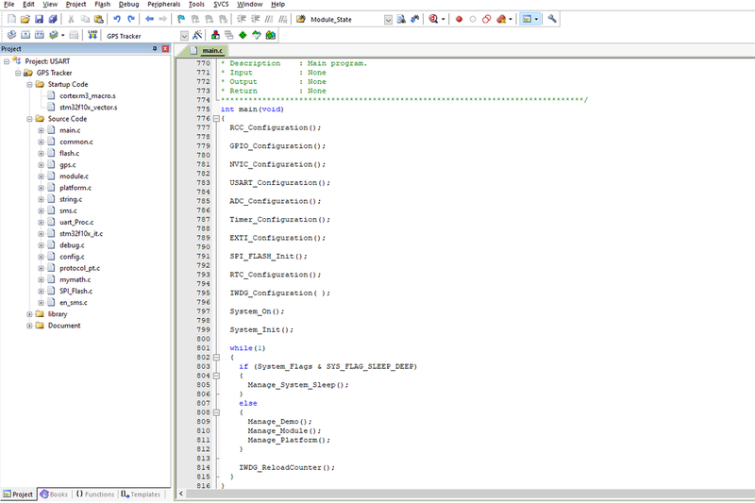This screenshot has width=755, height=503.
Task: Open the Flash menu
Action: [x=103, y=5]
